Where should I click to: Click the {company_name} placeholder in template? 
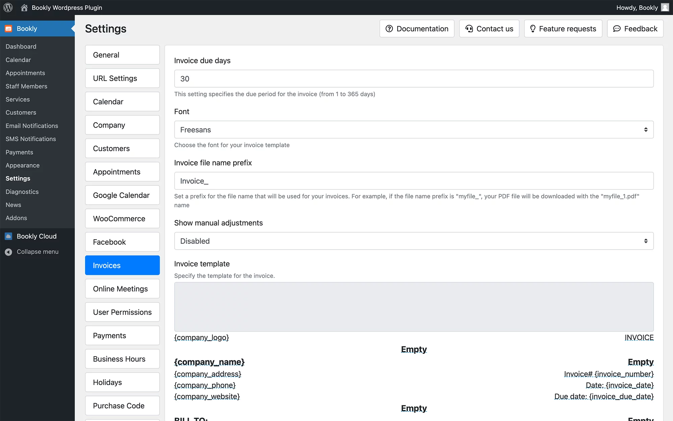pos(209,362)
